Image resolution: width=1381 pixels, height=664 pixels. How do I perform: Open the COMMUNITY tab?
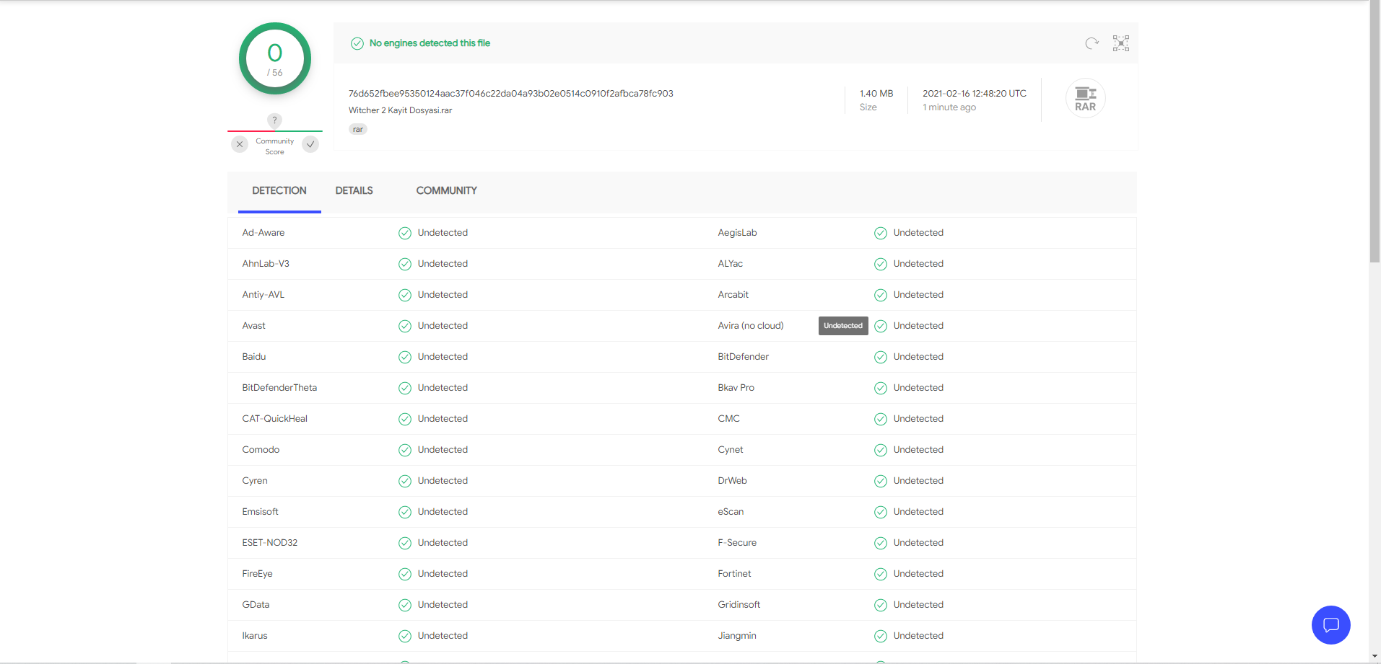(446, 191)
